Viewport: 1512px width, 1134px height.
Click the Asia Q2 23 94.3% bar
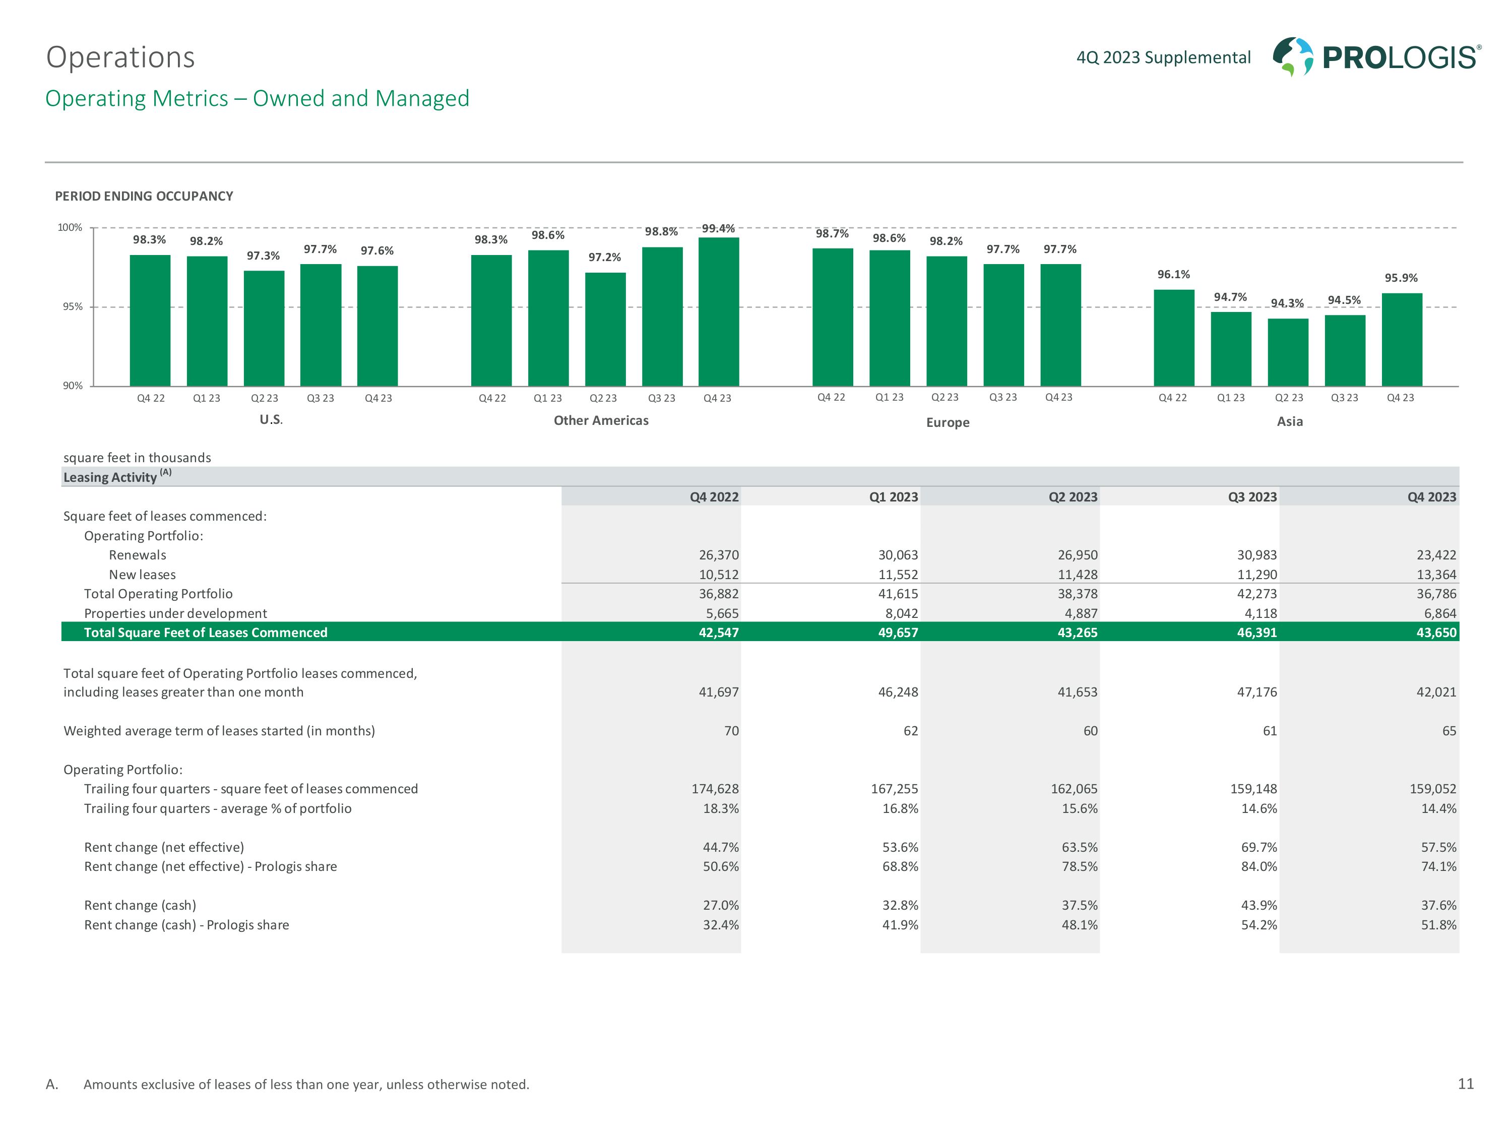(1288, 352)
